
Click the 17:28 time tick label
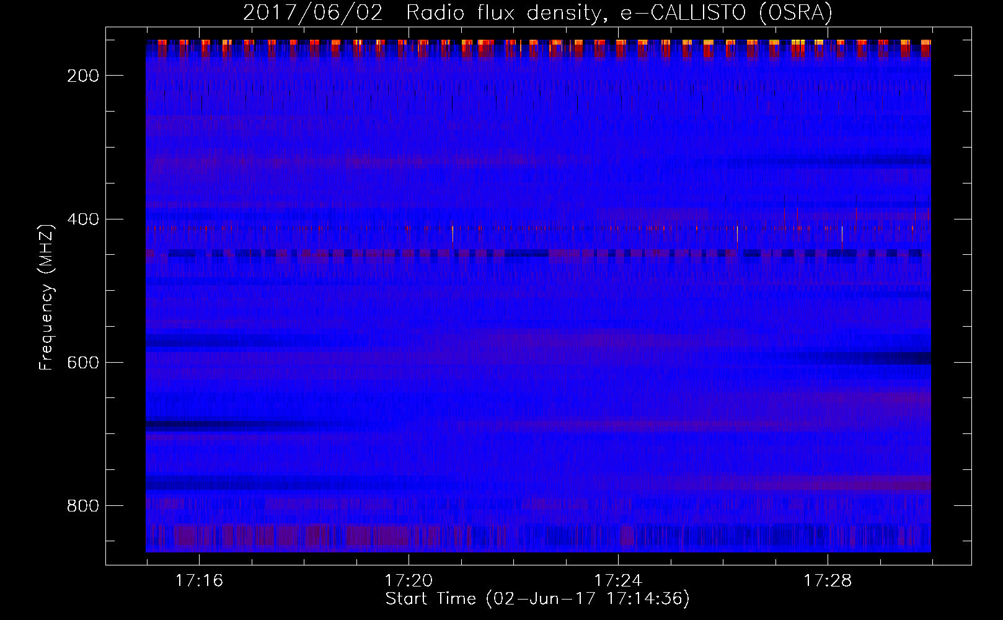click(828, 581)
